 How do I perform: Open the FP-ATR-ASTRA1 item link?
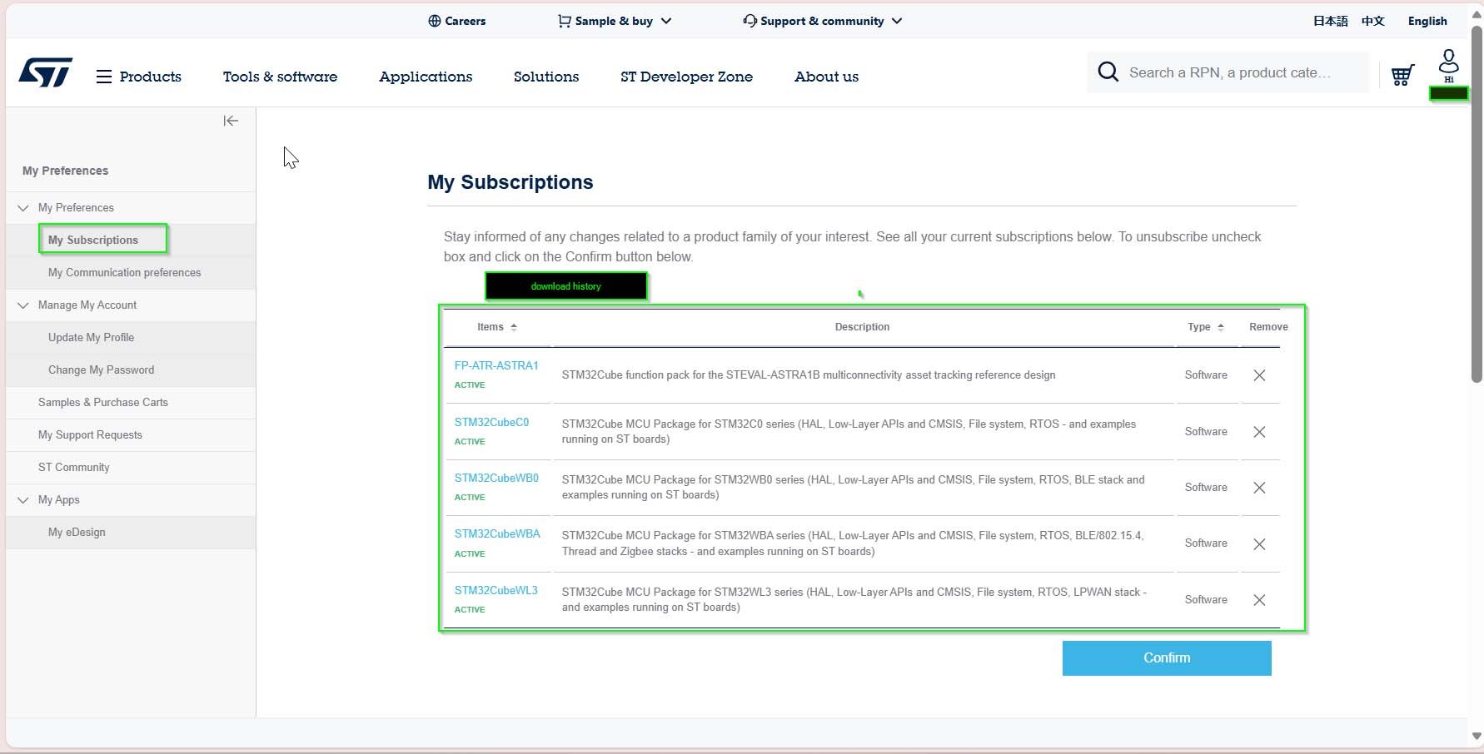point(496,365)
